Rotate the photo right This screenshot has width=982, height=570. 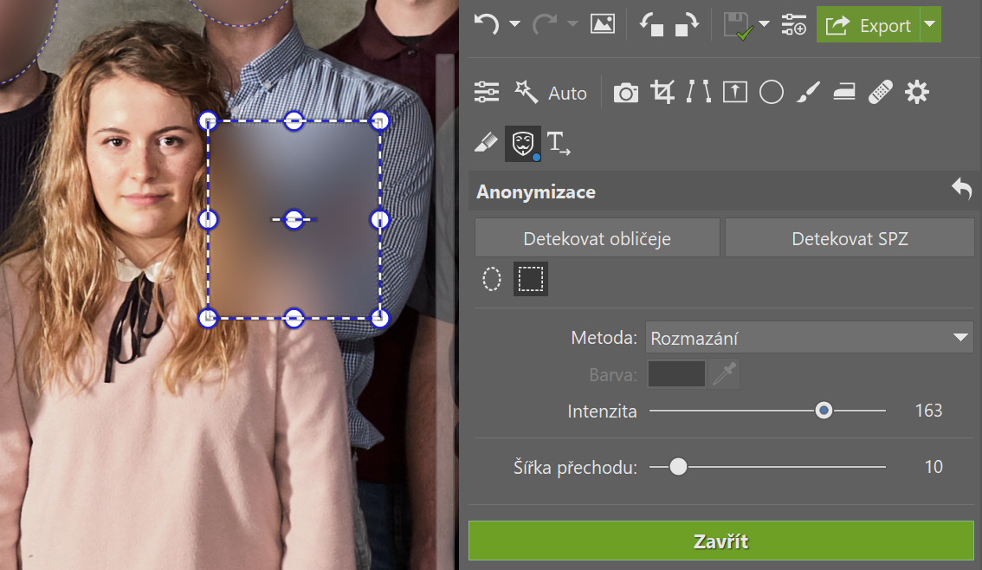[x=687, y=25]
